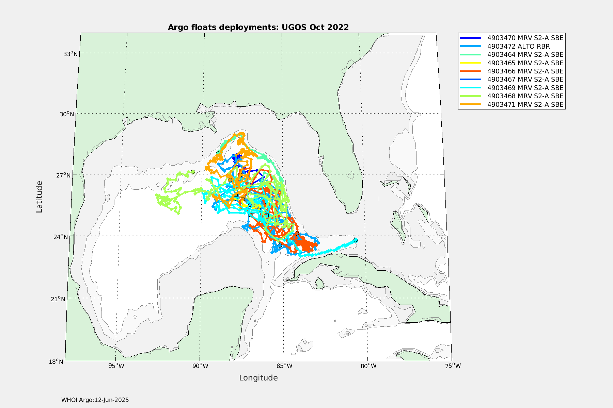The height and width of the screenshot is (408, 613).
Task: Click the orange line swatch for 4903471
Action: tap(470, 104)
